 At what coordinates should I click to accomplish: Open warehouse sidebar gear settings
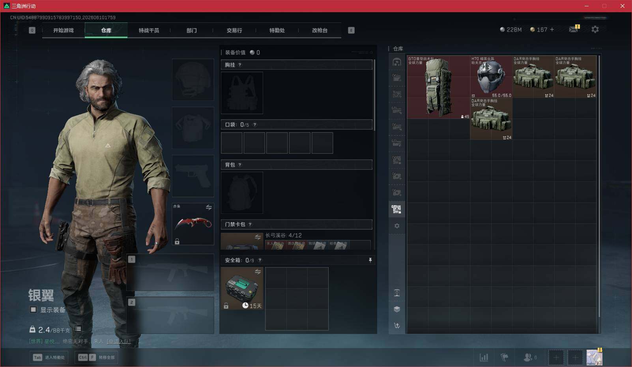(x=397, y=226)
